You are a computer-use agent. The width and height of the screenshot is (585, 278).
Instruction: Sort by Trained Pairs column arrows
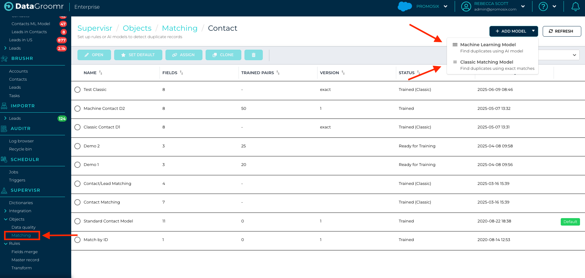pyautogui.click(x=278, y=73)
